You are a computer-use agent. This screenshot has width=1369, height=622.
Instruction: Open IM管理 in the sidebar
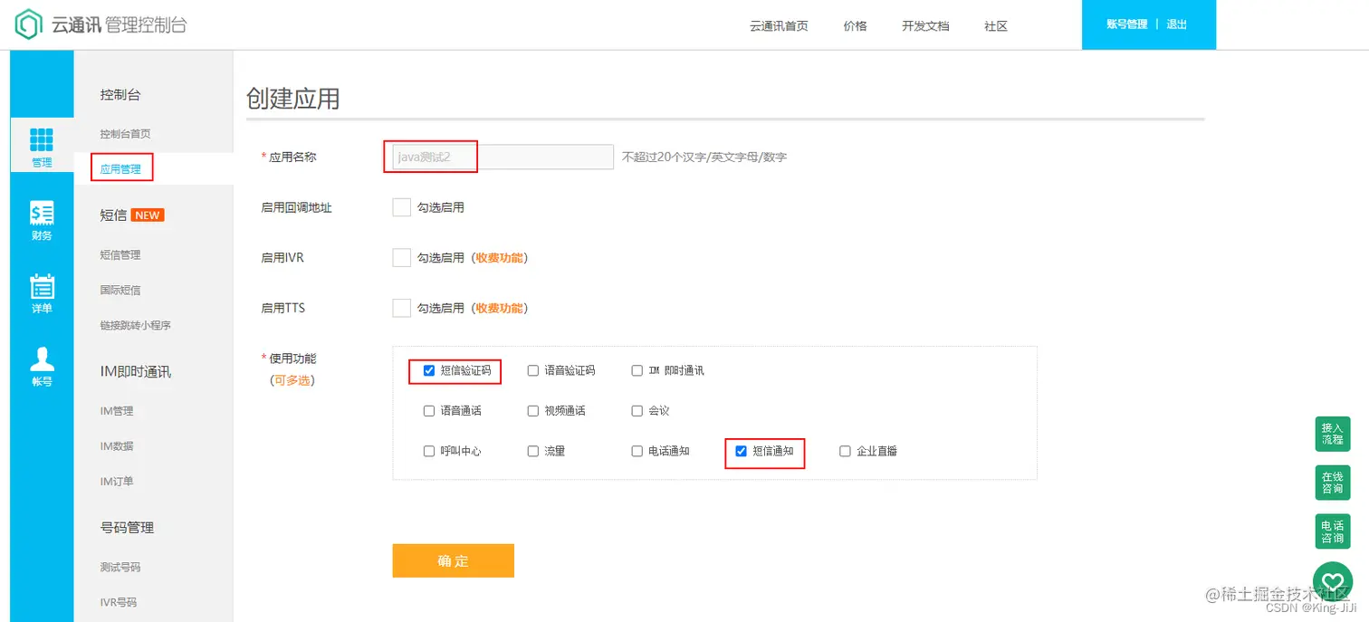coord(117,411)
